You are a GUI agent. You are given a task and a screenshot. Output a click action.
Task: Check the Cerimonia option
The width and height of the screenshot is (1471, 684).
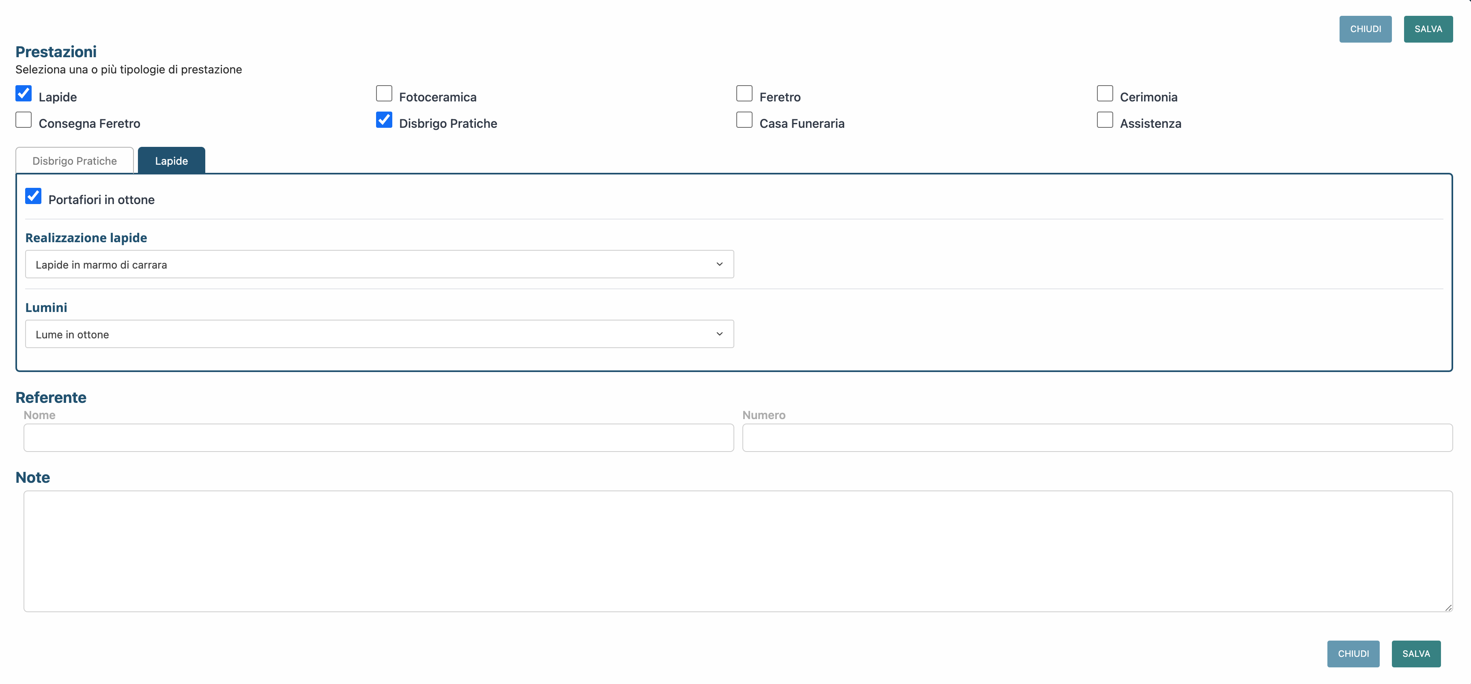point(1104,94)
